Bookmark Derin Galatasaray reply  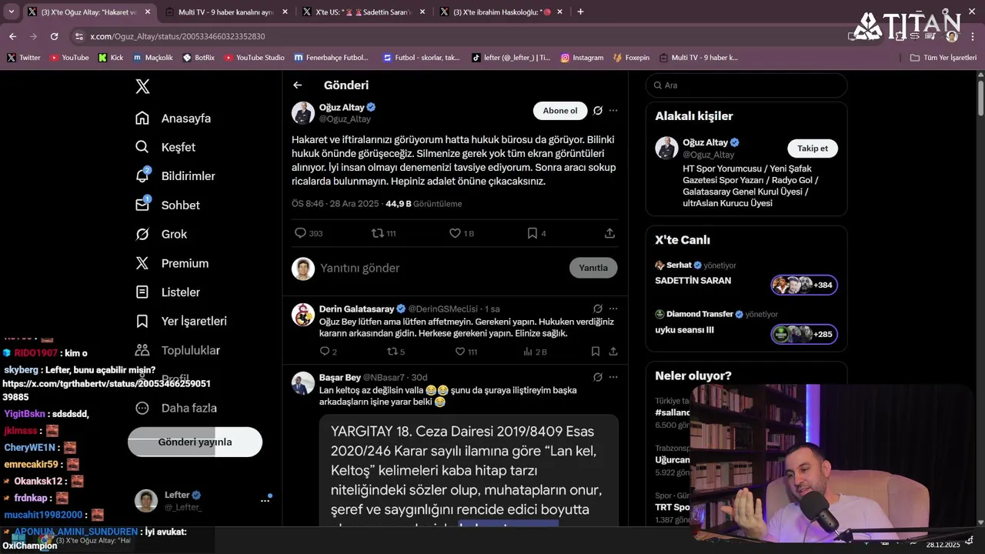[596, 352]
